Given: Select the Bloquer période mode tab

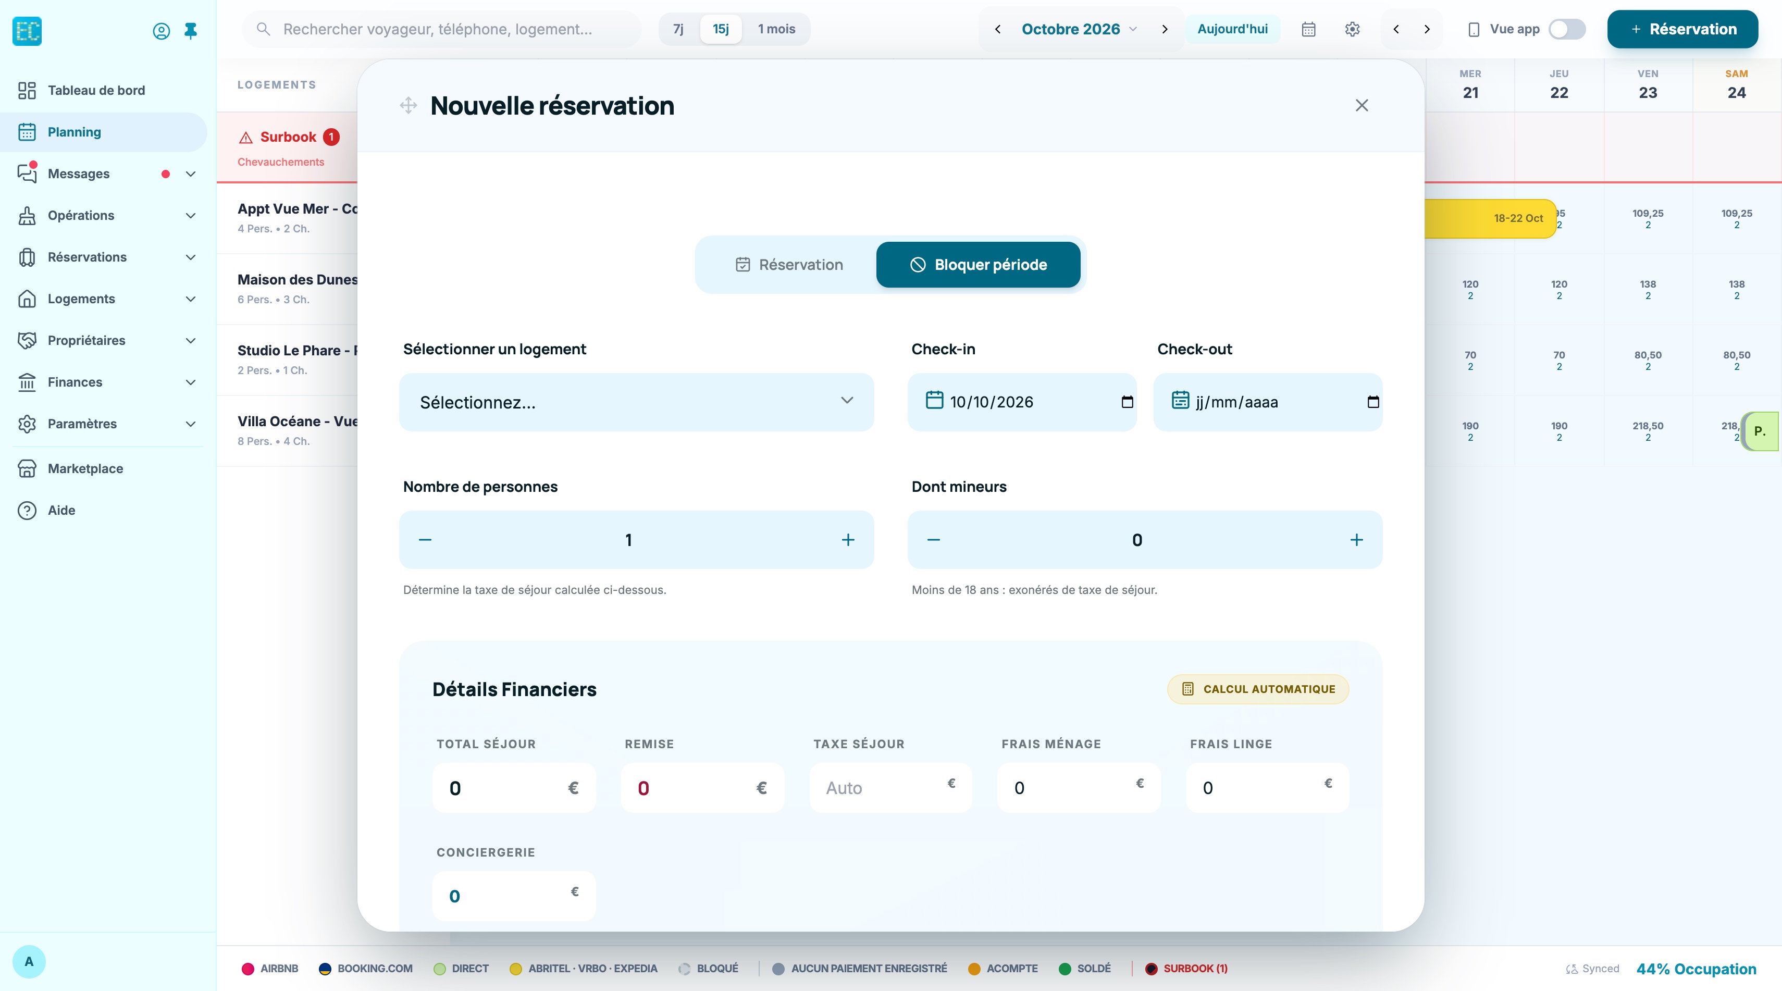Looking at the screenshot, I should pyautogui.click(x=978, y=265).
